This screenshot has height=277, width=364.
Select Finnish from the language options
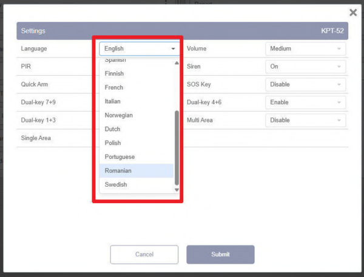136,73
